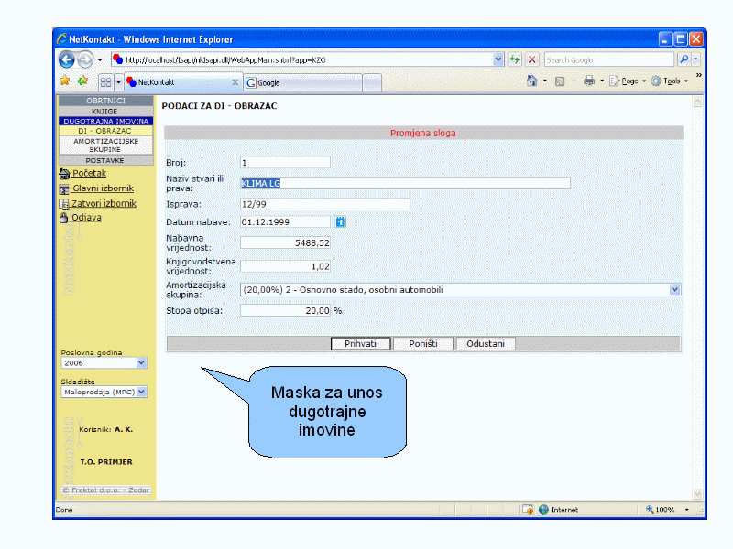The image size is (733, 549).
Task: Switch to the Google tab
Action: coord(303,82)
